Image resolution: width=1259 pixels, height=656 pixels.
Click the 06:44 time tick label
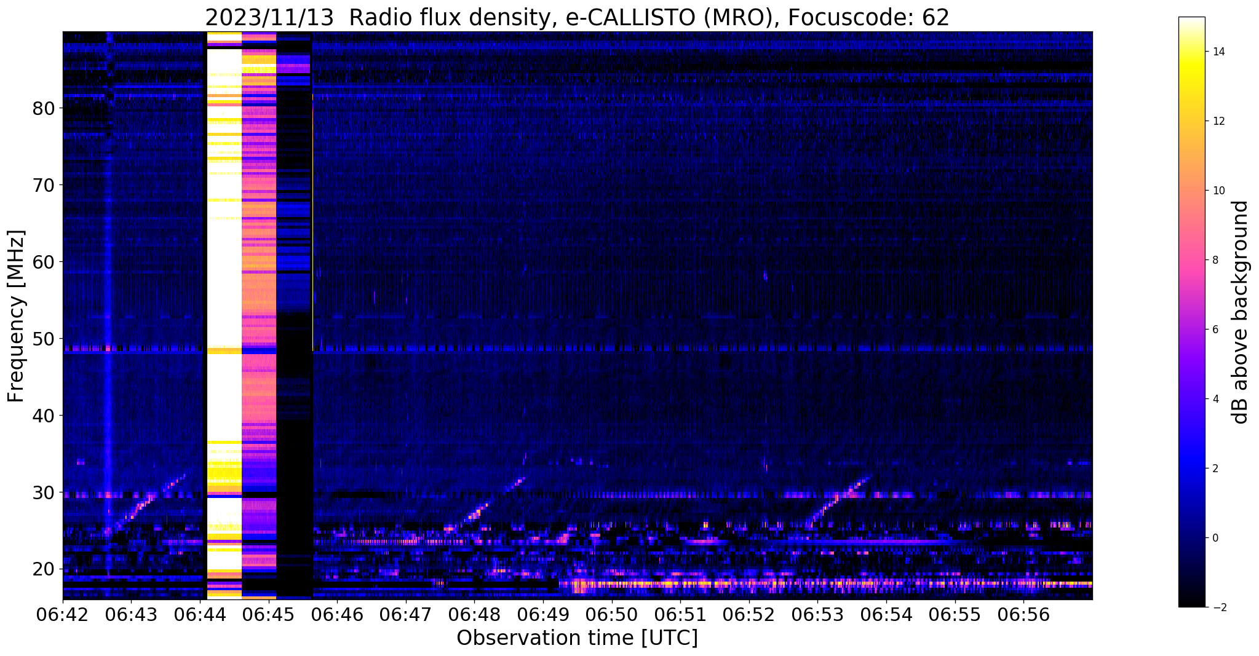pyautogui.click(x=200, y=614)
